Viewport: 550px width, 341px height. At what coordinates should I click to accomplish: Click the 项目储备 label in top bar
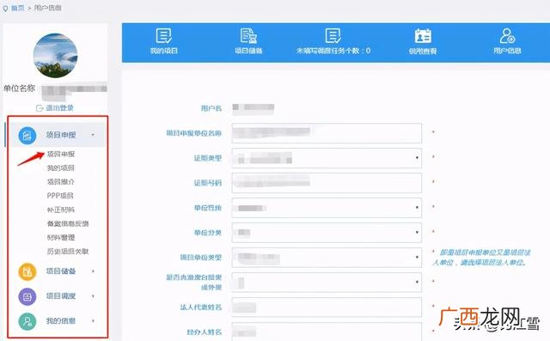tap(248, 52)
